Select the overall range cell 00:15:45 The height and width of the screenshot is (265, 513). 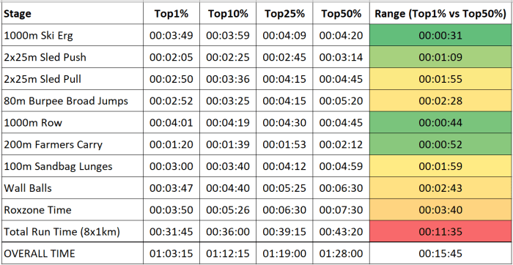tap(440, 253)
